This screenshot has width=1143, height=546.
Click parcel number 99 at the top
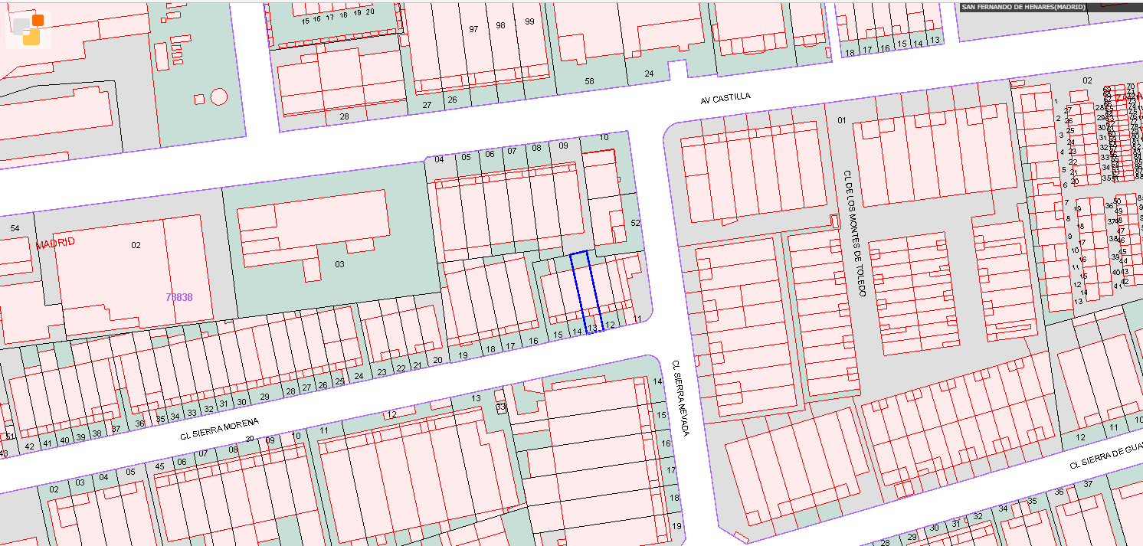(x=529, y=22)
